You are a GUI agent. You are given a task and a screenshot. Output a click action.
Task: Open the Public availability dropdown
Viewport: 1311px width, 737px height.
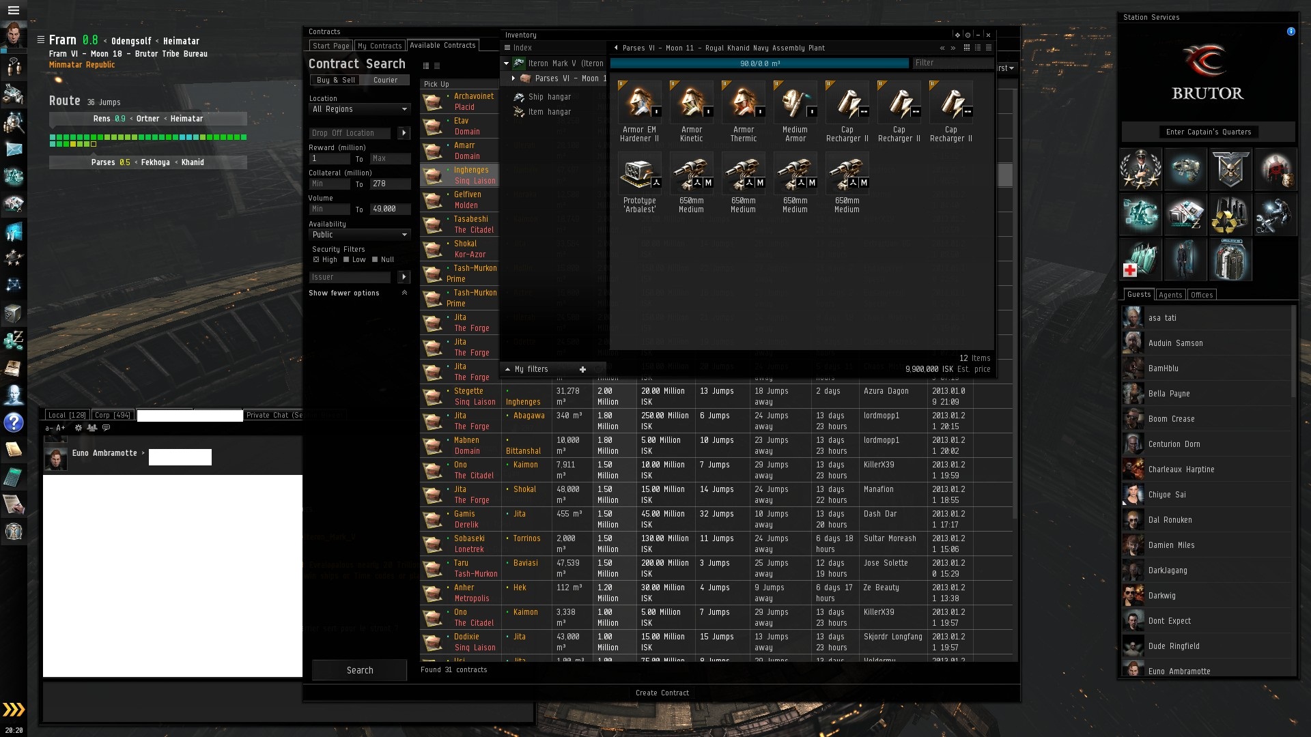359,235
